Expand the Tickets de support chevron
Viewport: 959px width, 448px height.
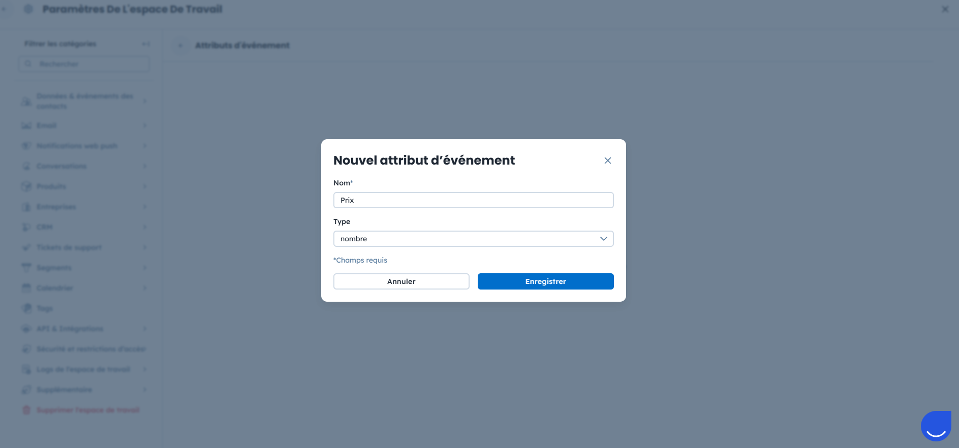[x=145, y=247]
